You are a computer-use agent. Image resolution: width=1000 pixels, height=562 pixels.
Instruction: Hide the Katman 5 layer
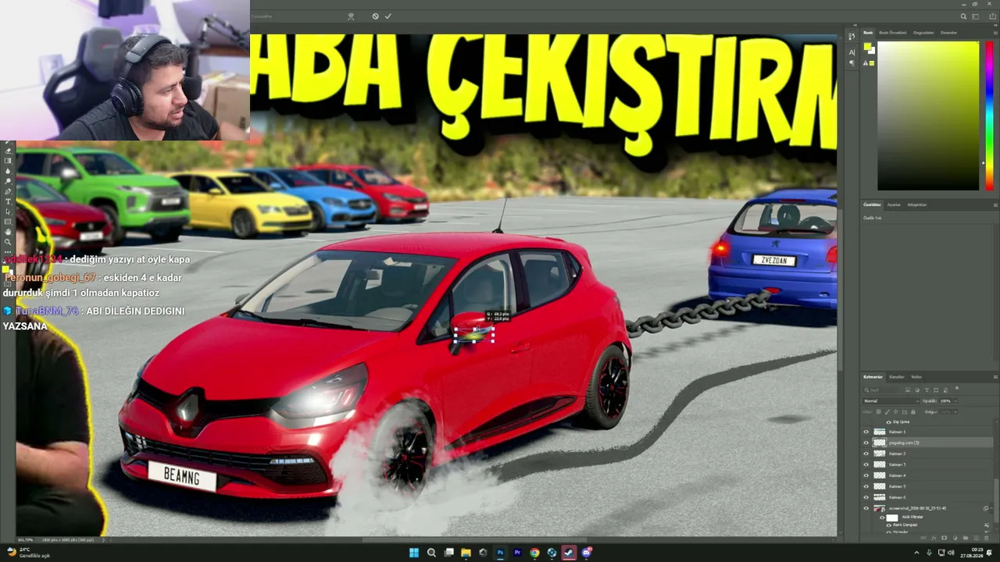[x=866, y=486]
